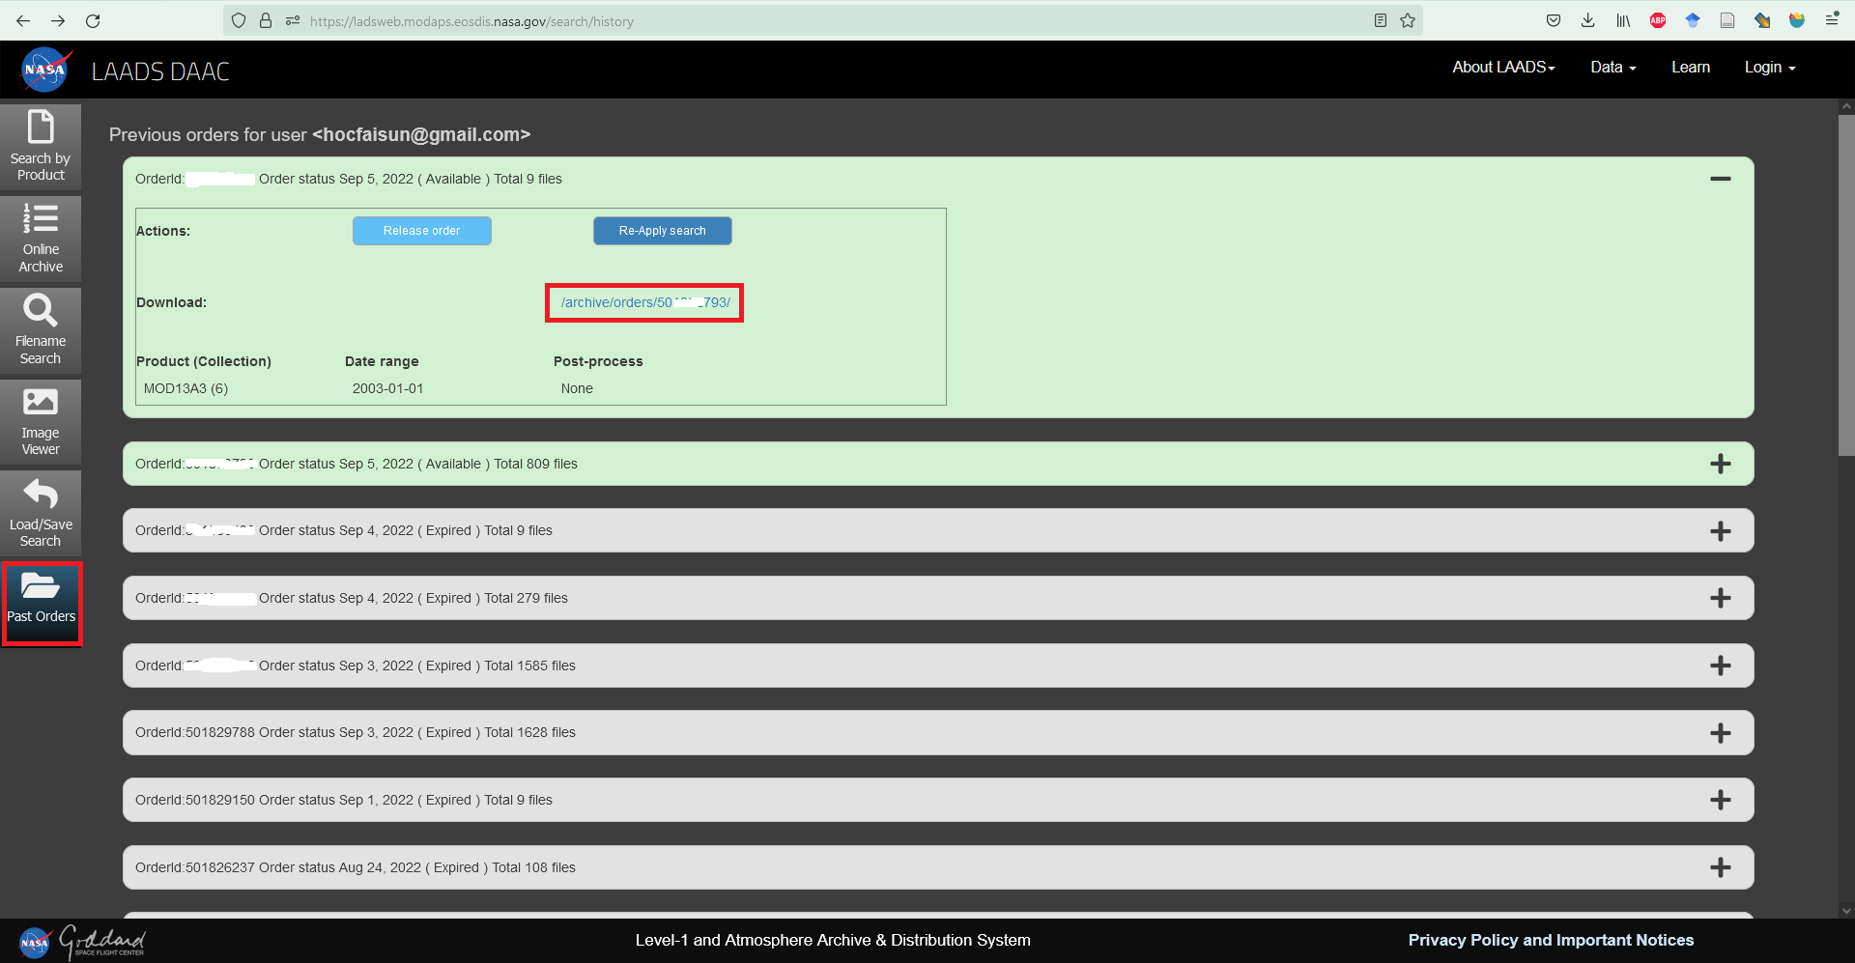Click the Goddard Space Flight Center footer logo
Image resolution: width=1855 pixels, height=963 pixels.
pos(102,941)
